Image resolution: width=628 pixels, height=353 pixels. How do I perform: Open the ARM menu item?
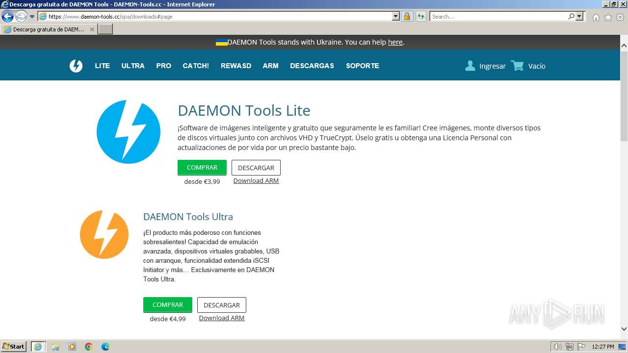[270, 66]
